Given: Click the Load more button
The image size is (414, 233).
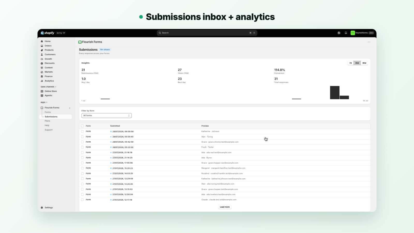Looking at the screenshot, I should (225, 207).
